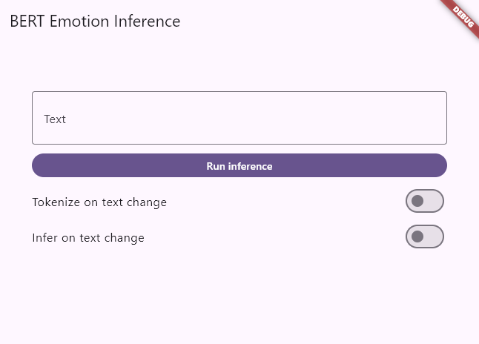Click the "Run inference" button caption

tap(239, 166)
